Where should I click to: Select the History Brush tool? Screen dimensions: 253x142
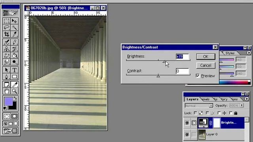[x=14, y=49]
